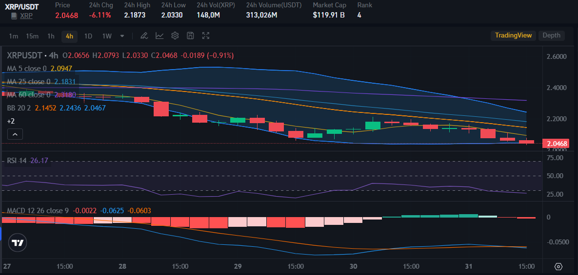Screen dimensions: 578x275
Task: Click the TradingView logo watermark
Action: point(18,243)
